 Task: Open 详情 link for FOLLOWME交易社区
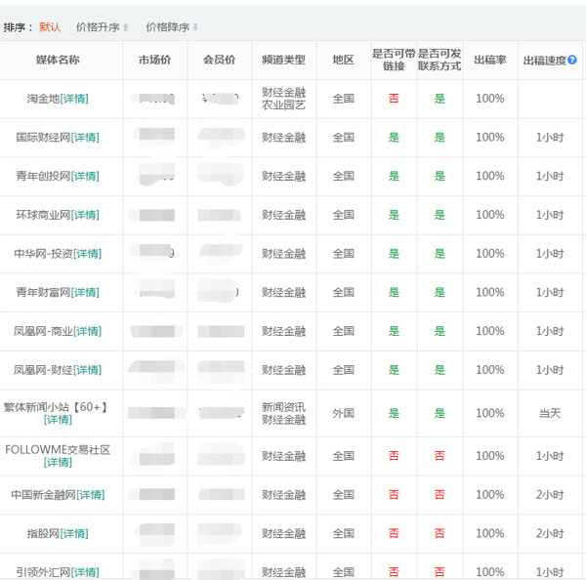point(58,462)
